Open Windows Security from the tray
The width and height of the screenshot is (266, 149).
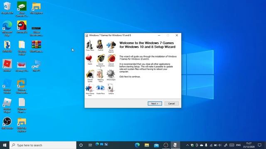tap(192, 145)
